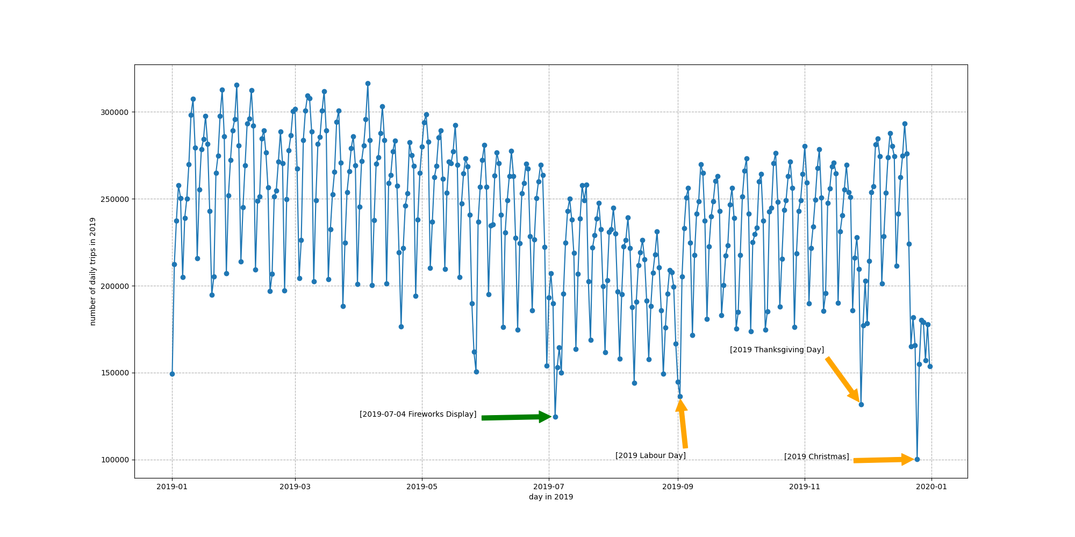
Task: Click the July 4th lowest data point
Action: tap(555, 417)
